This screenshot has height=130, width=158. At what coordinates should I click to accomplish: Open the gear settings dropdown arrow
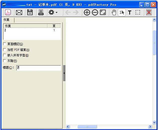click(57, 13)
